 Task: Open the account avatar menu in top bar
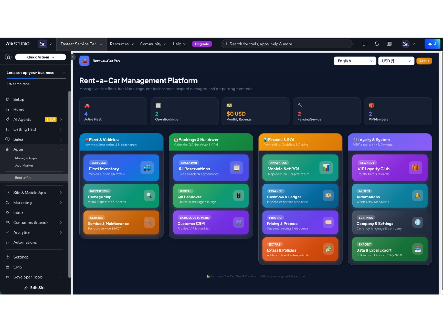click(408, 44)
